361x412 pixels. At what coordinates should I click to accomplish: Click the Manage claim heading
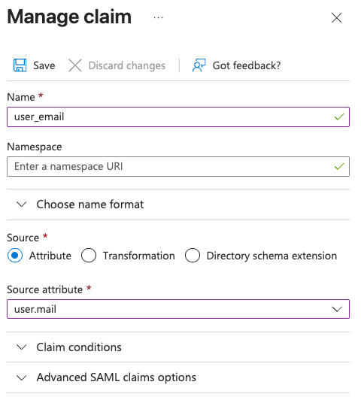(69, 17)
